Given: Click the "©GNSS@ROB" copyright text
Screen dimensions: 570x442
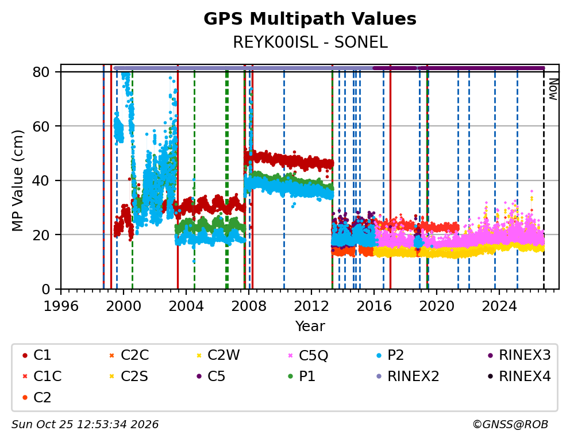Looking at the screenshot, I should (x=510, y=425).
